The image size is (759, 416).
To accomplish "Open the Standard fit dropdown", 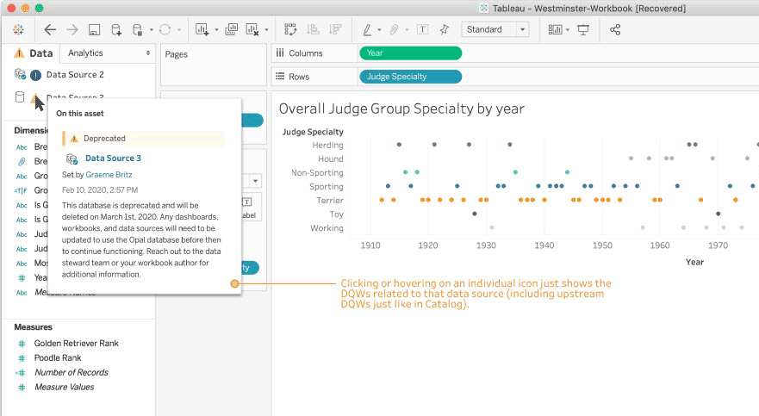I will pos(495,29).
